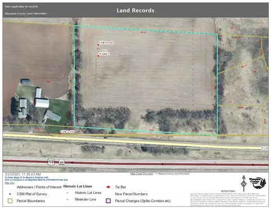Open the land information department URL link
This screenshot has width=271, height=209.
(36, 180)
